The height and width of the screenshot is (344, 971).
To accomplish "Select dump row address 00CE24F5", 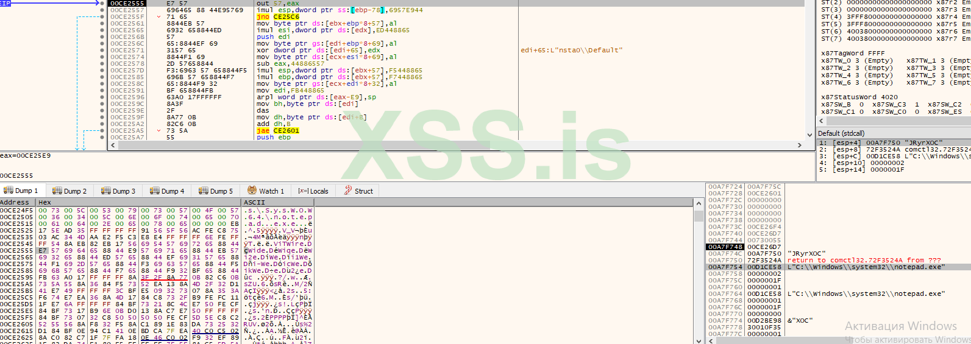I will point(17,211).
